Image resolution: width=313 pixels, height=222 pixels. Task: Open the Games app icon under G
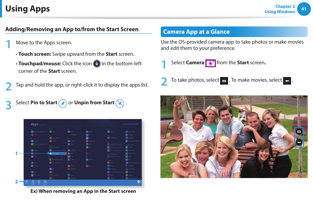coord(51,131)
